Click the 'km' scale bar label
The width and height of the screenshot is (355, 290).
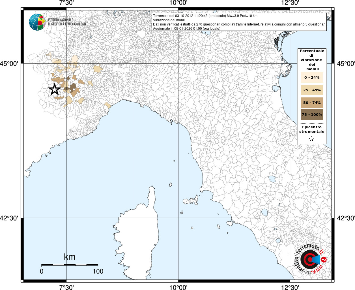tap(70, 257)
